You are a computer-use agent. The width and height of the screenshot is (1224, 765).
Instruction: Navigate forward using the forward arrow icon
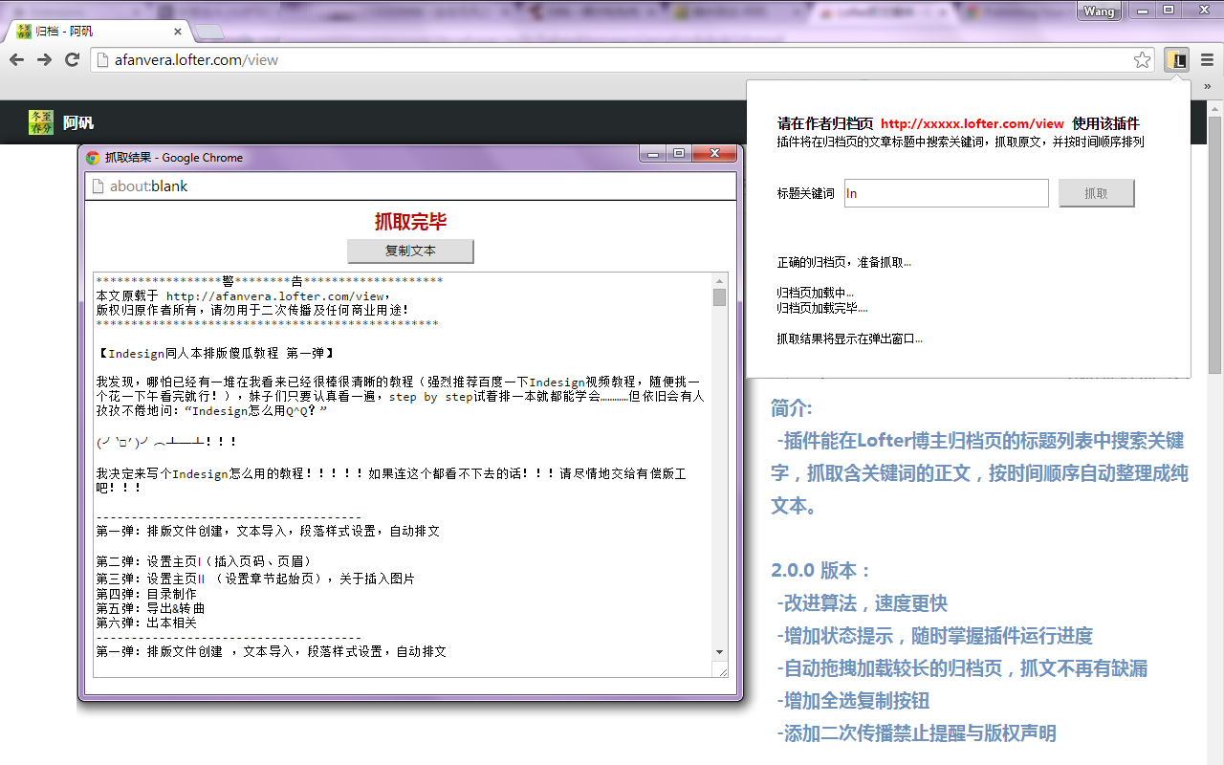point(45,59)
